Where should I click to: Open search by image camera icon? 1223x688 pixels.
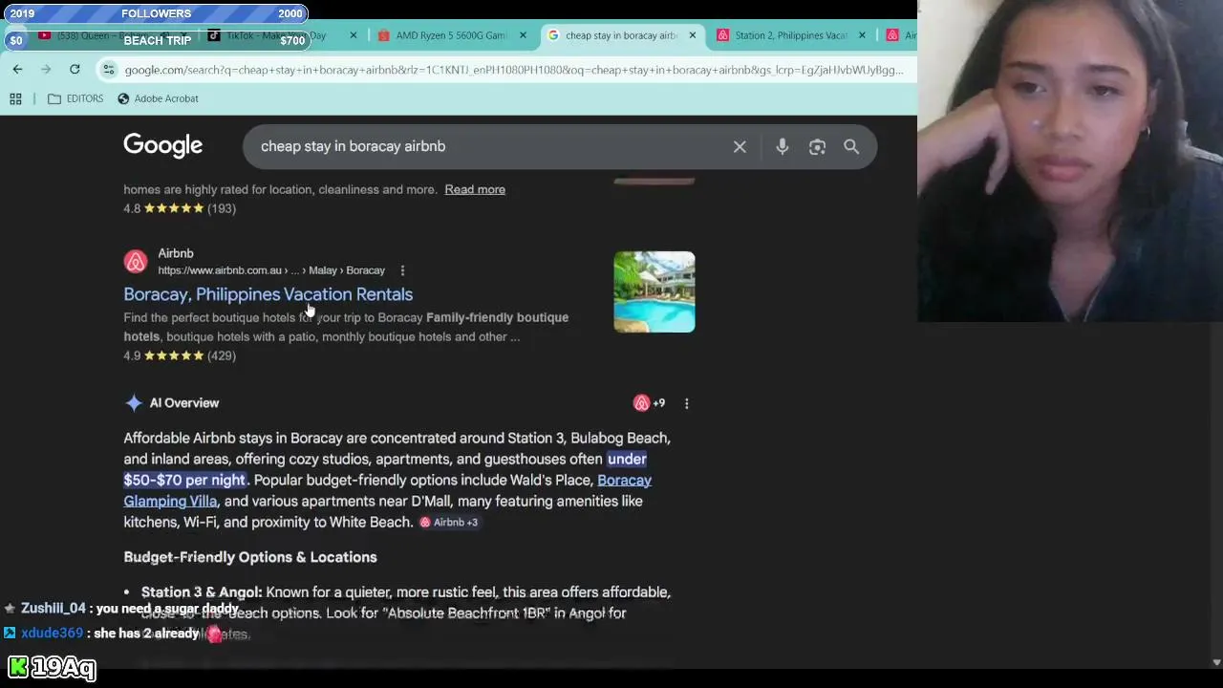(x=817, y=147)
